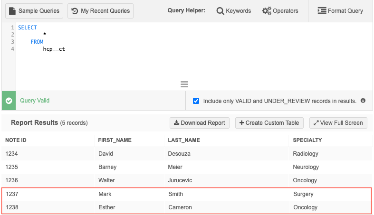The width and height of the screenshot is (374, 215).
Task: Click Create Custom Table button
Action: pos(269,123)
